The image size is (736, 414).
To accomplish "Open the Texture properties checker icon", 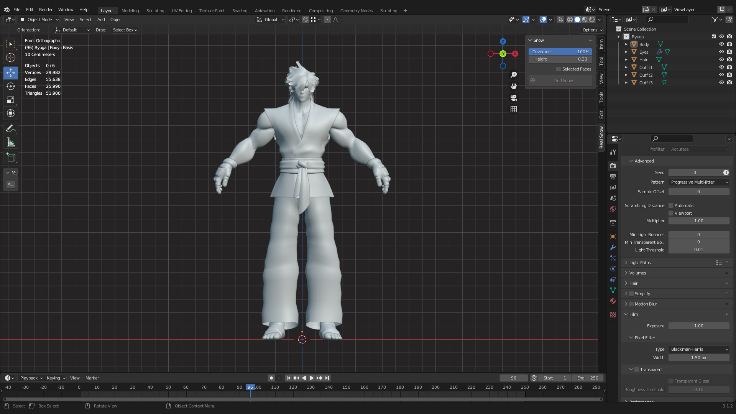I will point(613,315).
